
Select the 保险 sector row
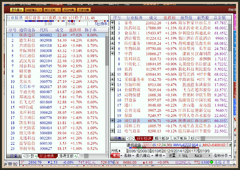tap(171, 116)
